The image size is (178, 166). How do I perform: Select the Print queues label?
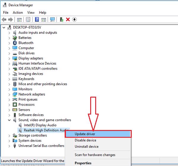(28, 99)
